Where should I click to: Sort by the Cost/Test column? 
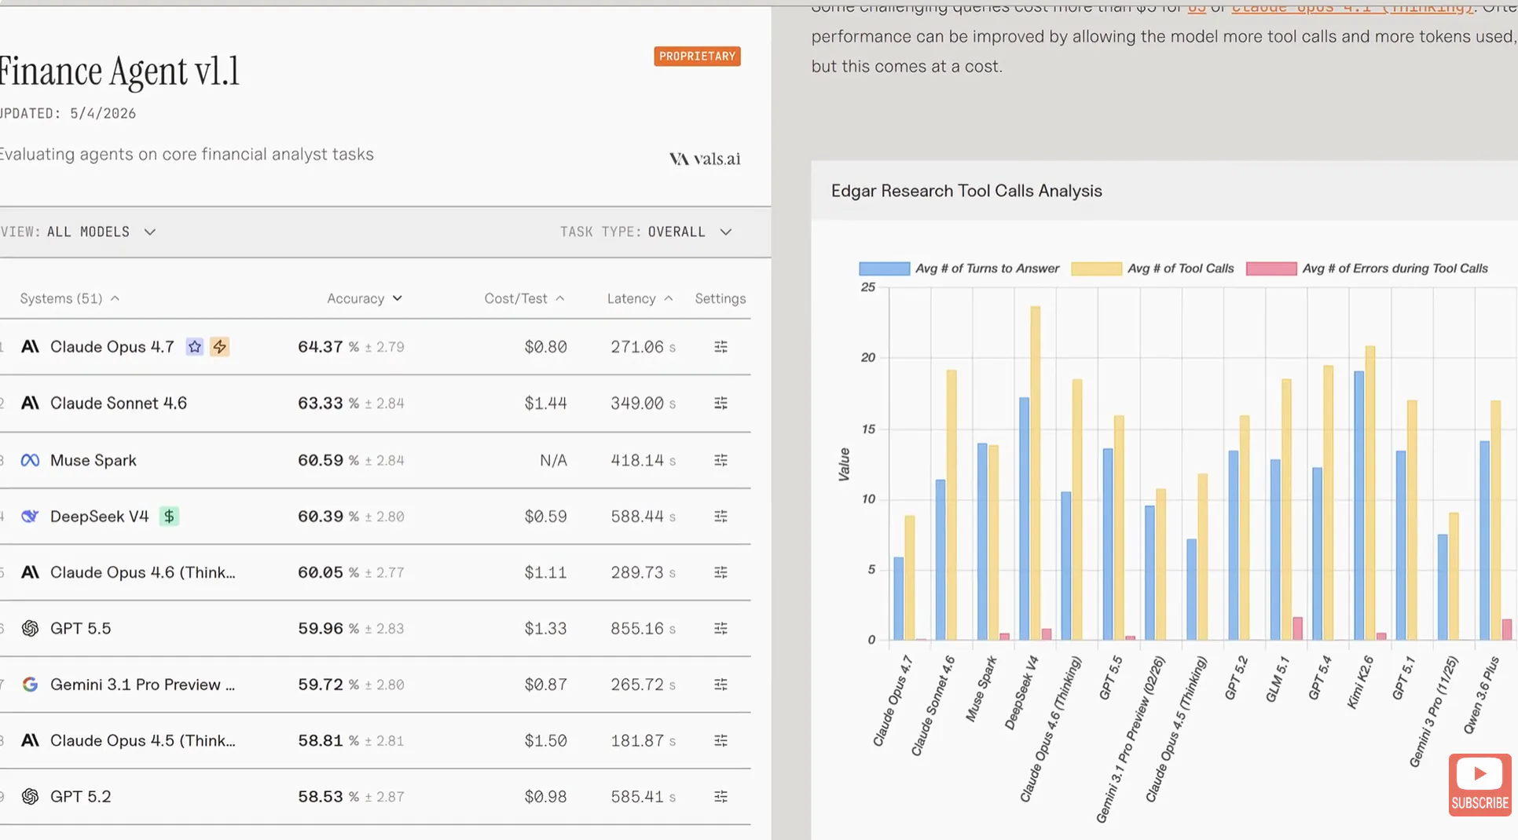[524, 299]
